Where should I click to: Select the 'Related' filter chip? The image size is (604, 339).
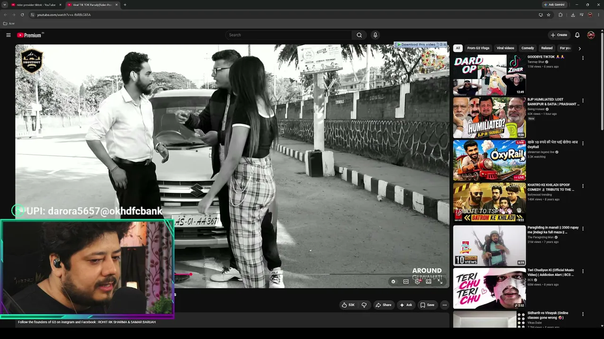point(547,48)
